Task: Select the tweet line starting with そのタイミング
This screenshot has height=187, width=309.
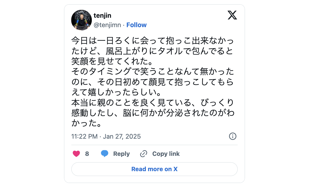Action: point(152,72)
